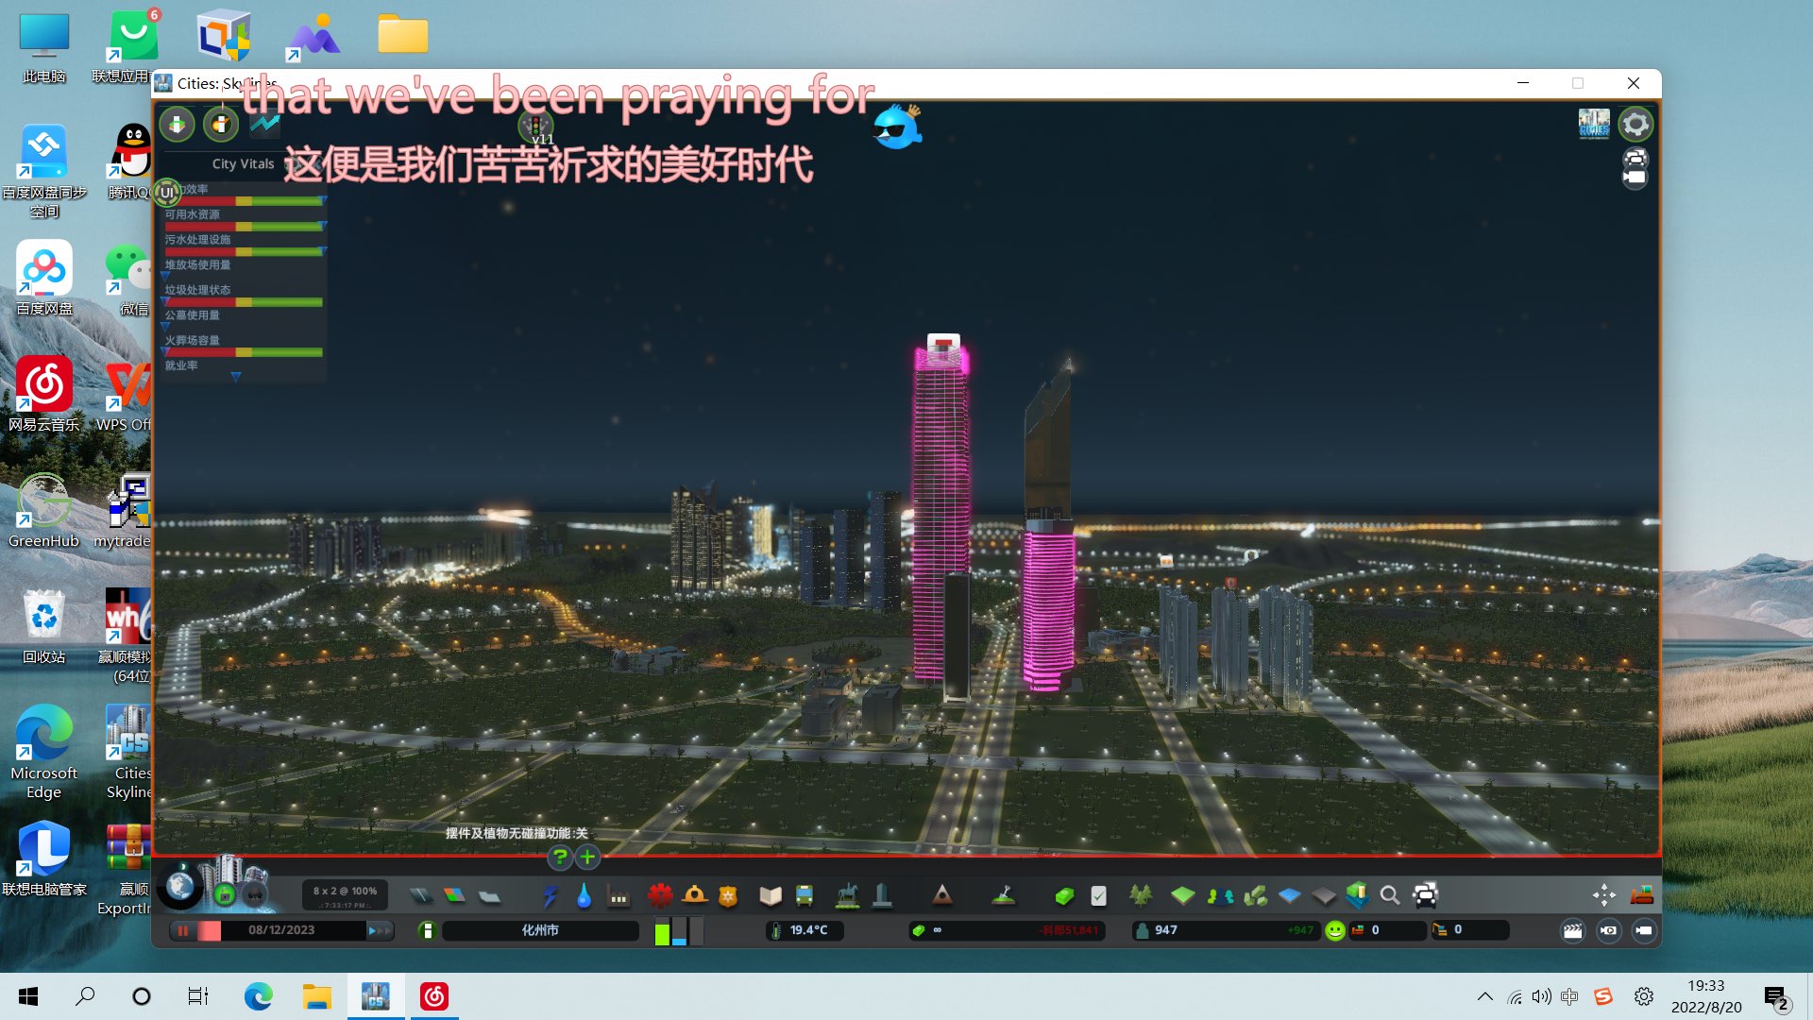This screenshot has width=1813, height=1020.
Task: Open the Roads build menu
Action: tap(420, 895)
